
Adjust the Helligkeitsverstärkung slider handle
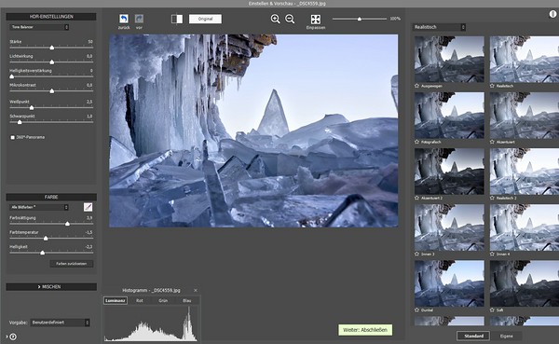(12, 76)
